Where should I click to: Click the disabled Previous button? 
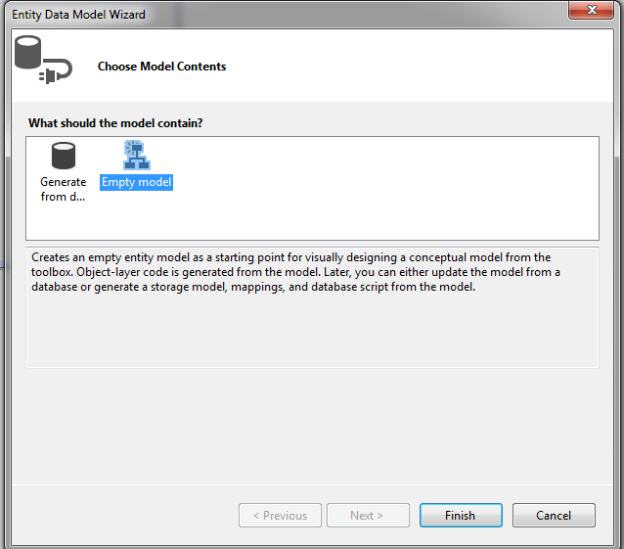pos(280,515)
